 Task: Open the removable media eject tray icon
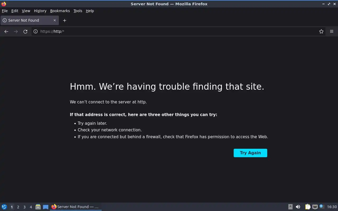coord(290,207)
